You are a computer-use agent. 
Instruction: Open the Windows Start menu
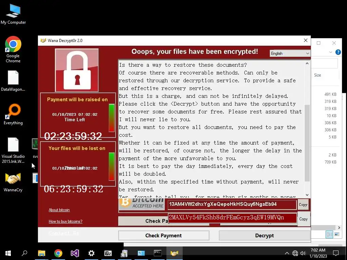tap(8, 253)
